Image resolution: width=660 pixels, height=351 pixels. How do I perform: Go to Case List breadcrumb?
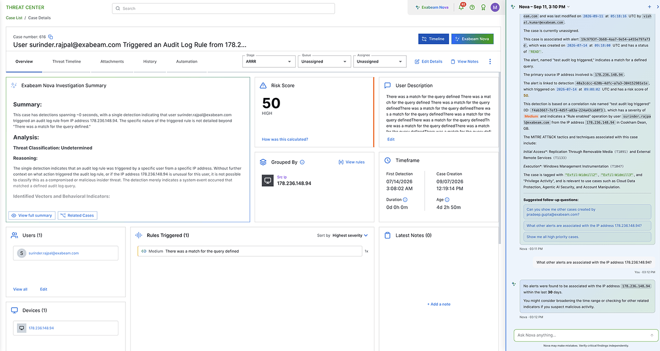pos(14,18)
